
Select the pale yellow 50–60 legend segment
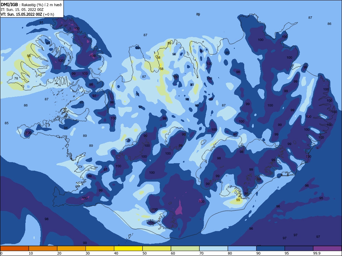click(x=157, y=248)
